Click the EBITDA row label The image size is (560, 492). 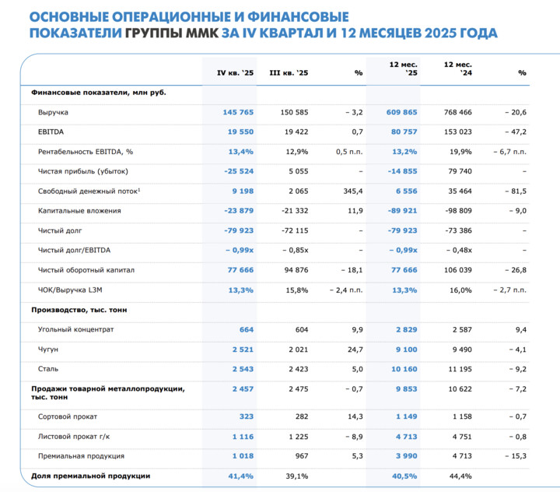click(x=51, y=132)
